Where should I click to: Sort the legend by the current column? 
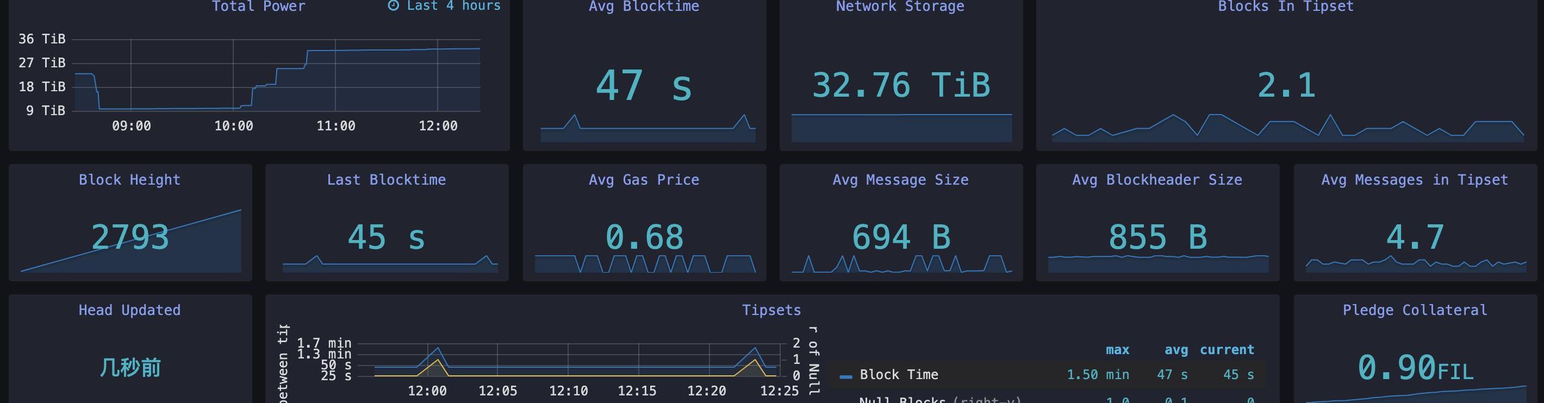(1227, 350)
